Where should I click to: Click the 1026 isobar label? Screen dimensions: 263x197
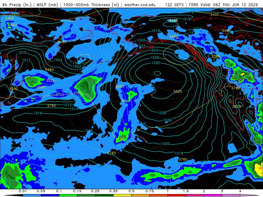coord(167,120)
